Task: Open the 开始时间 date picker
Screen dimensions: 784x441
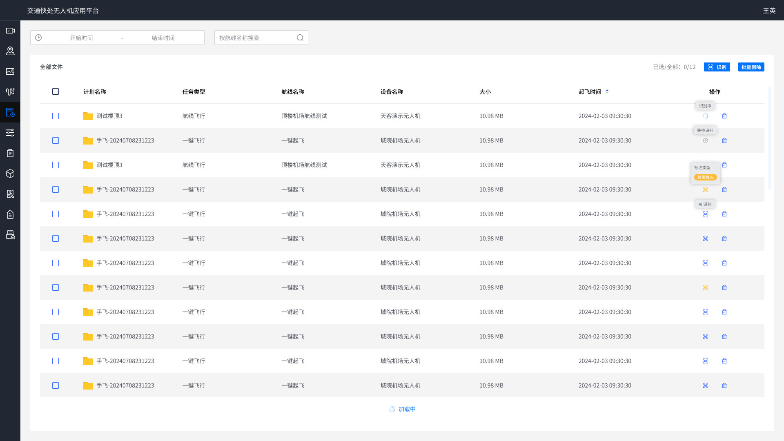Action: [81, 38]
